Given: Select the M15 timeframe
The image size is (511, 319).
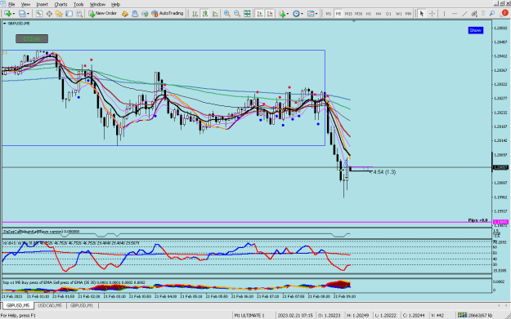Looking at the screenshot, I should coord(348,14).
